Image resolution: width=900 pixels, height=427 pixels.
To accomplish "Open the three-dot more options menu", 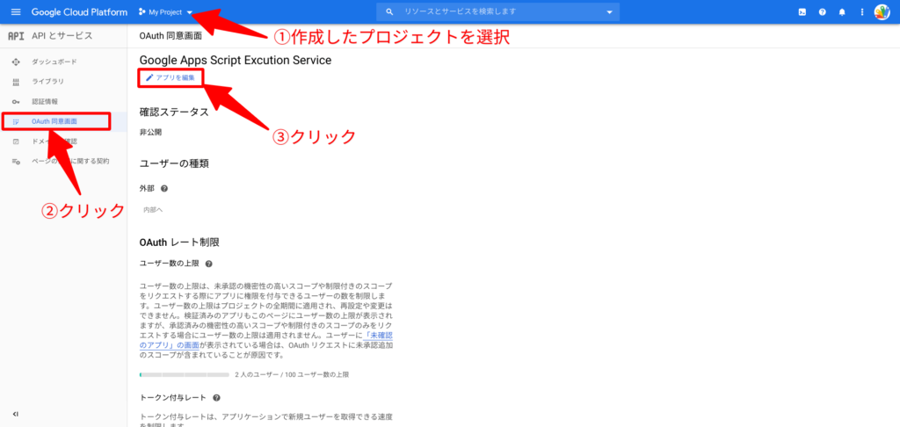I will coord(861,12).
